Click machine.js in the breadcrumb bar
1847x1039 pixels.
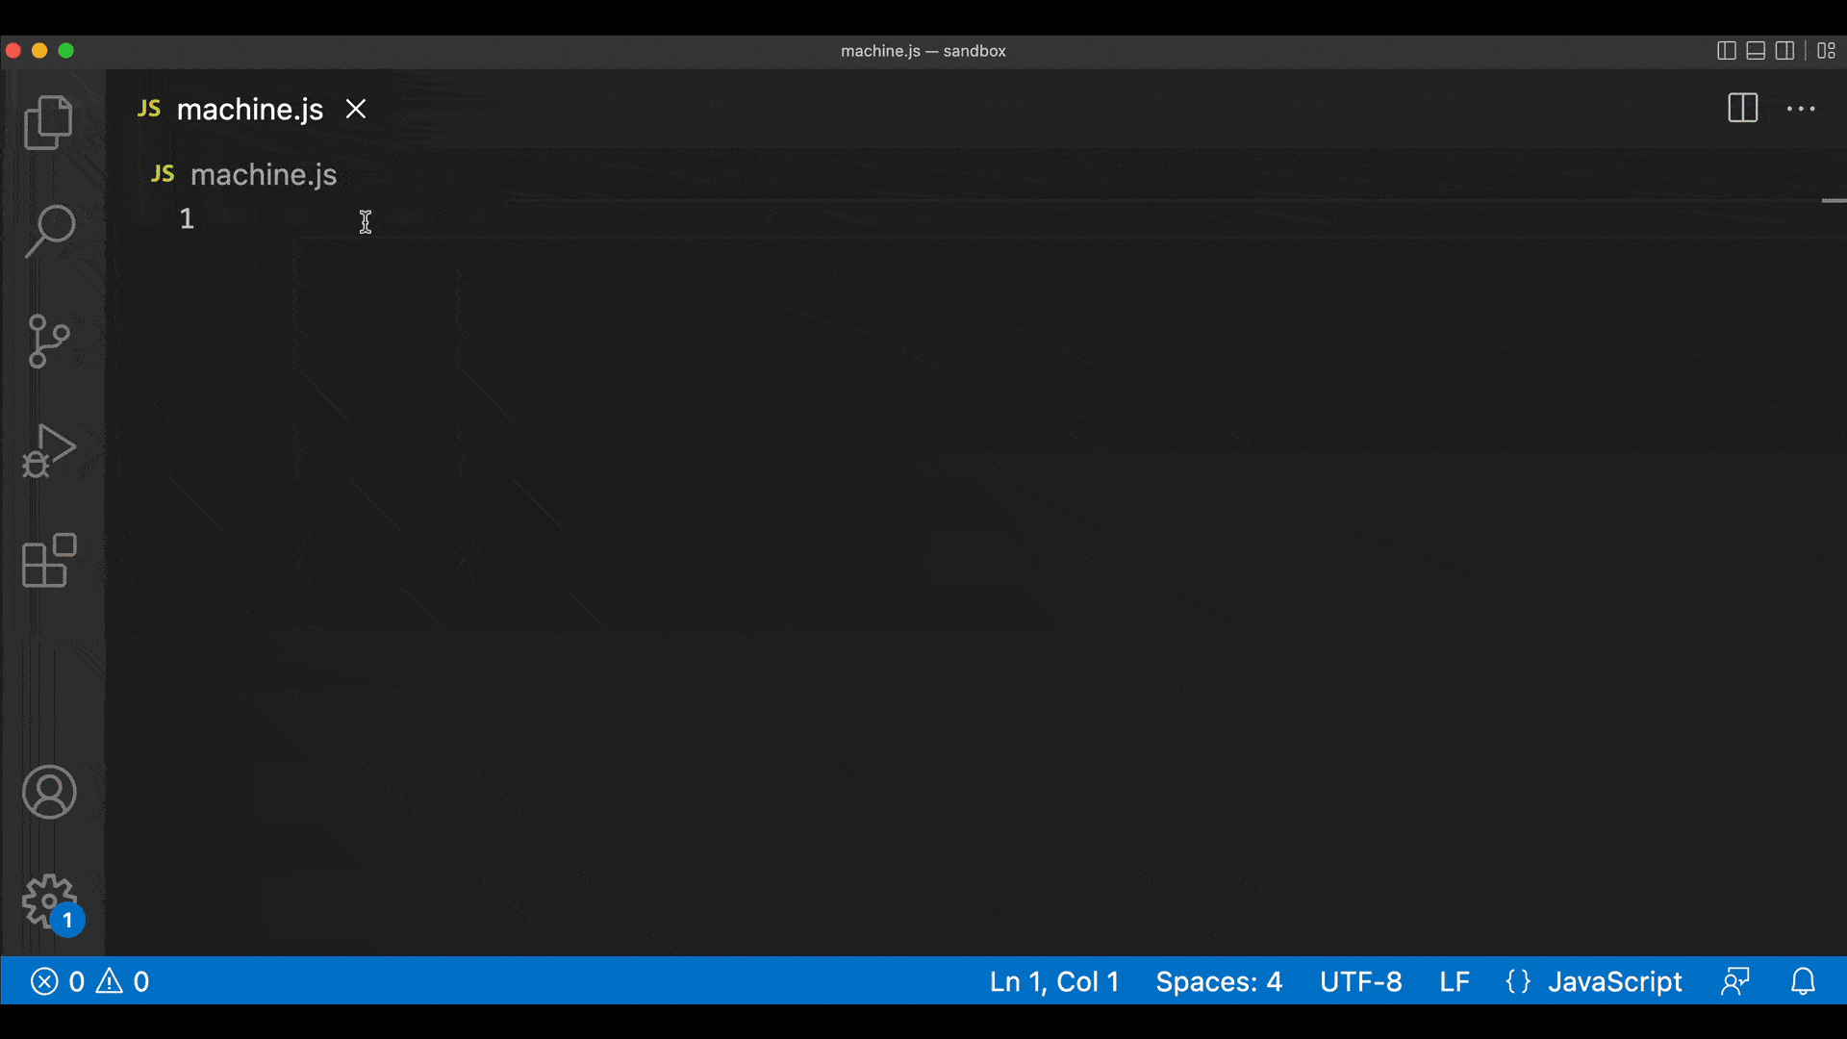[x=263, y=174]
